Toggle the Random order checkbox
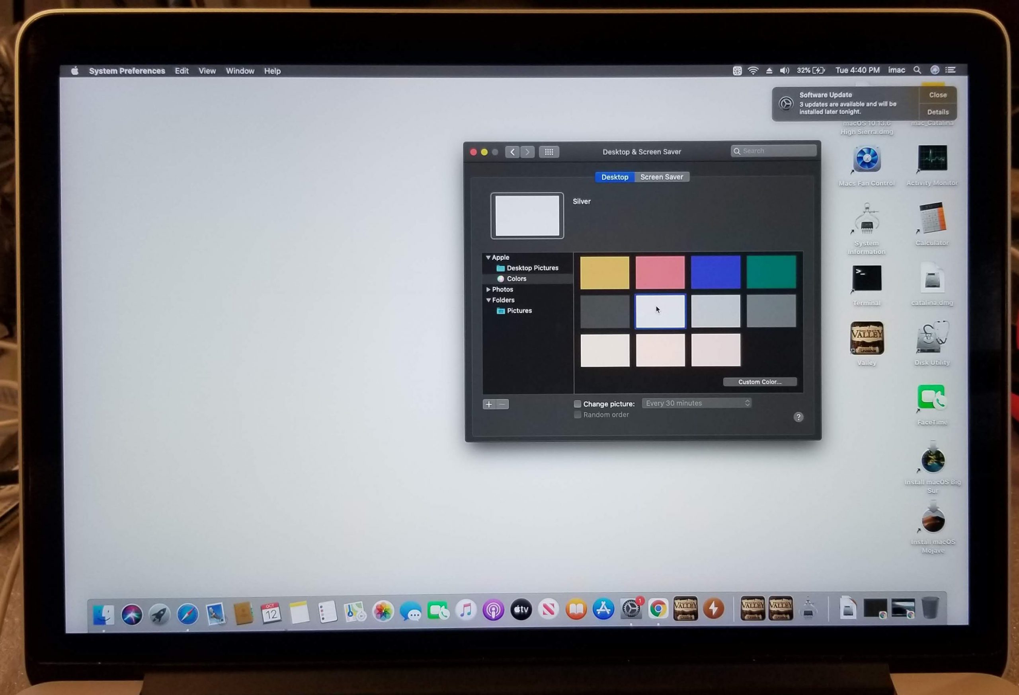Image resolution: width=1019 pixels, height=695 pixels. click(x=578, y=415)
